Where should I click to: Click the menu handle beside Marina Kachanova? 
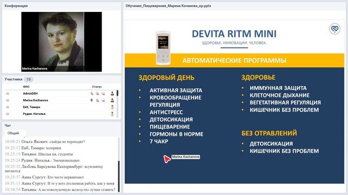tap(8, 100)
